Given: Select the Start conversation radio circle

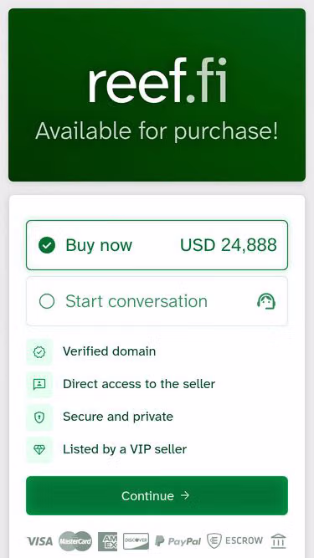Looking at the screenshot, I should pyautogui.click(x=47, y=301).
